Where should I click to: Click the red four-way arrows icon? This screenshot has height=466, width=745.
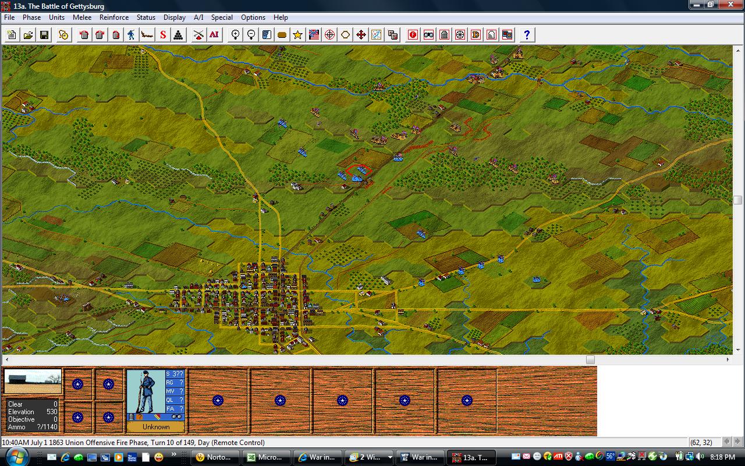click(361, 35)
